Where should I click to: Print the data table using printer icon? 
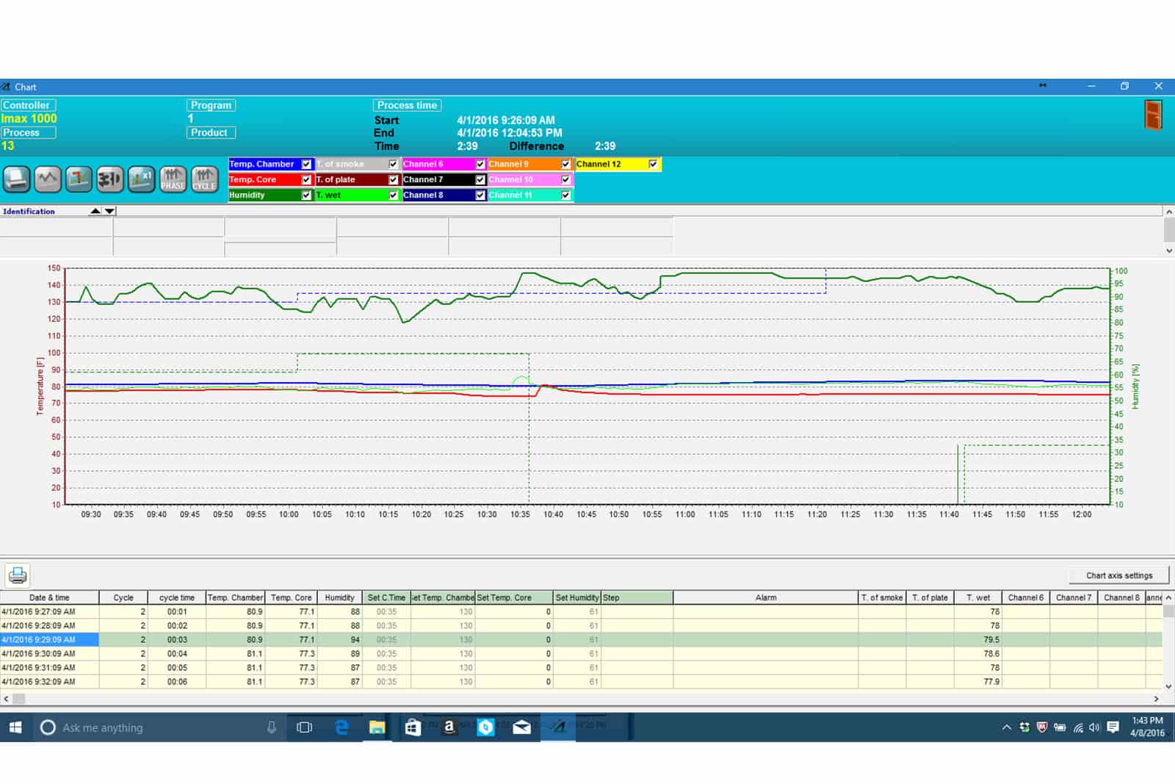18,575
